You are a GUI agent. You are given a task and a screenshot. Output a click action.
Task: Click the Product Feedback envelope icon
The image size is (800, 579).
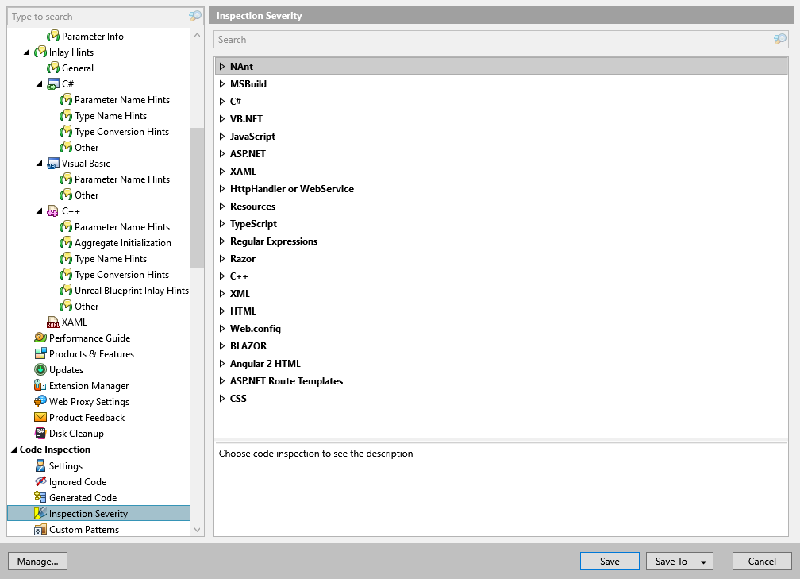[40, 417]
